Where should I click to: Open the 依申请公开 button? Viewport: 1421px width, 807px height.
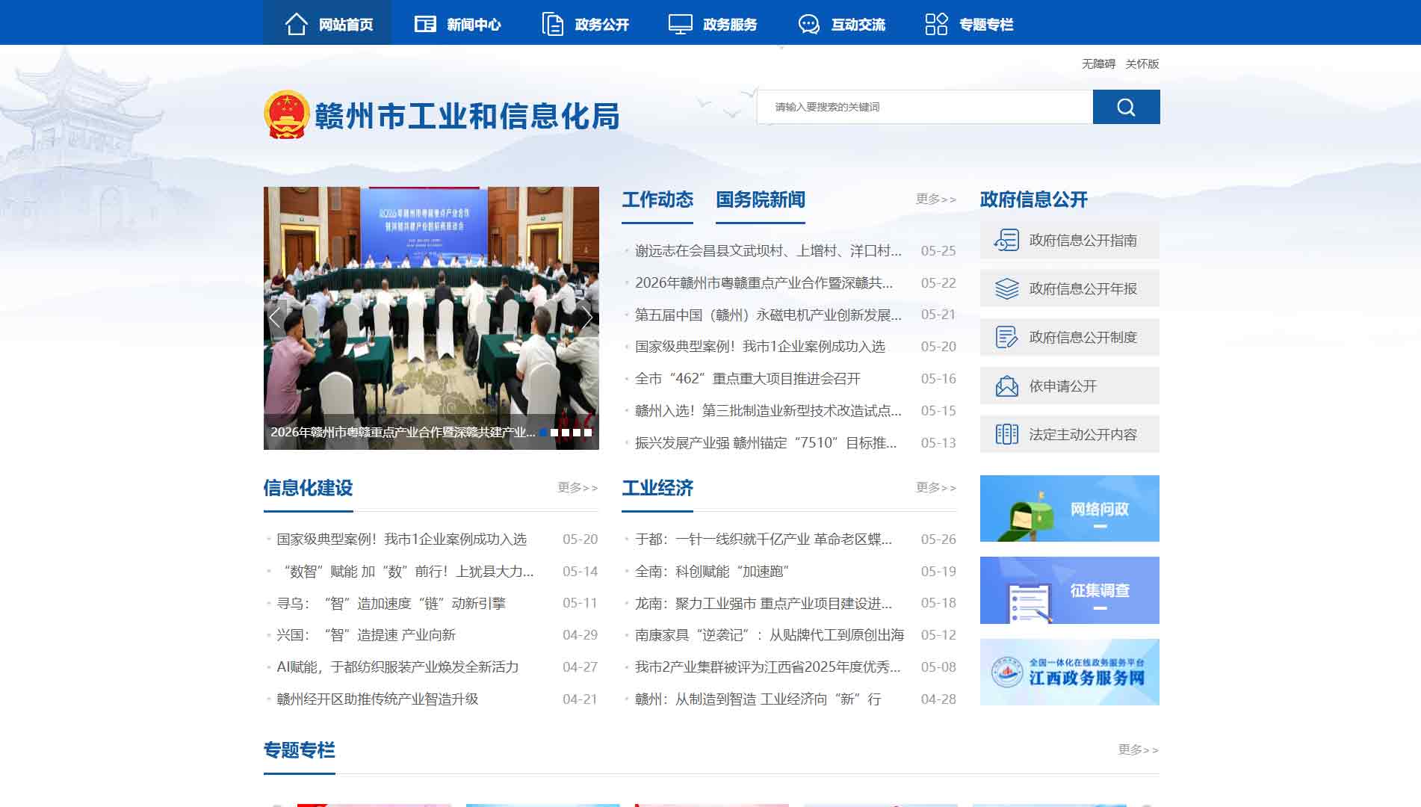(x=1070, y=386)
